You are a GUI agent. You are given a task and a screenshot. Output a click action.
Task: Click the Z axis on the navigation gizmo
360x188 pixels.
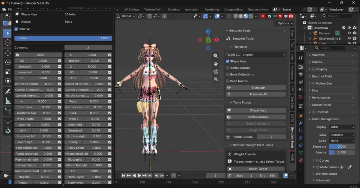point(208,31)
